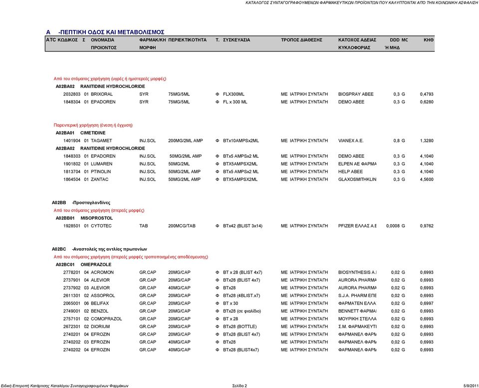Select the DIORIUM product name
The width and height of the screenshot is (479, 388).
[100, 327]
